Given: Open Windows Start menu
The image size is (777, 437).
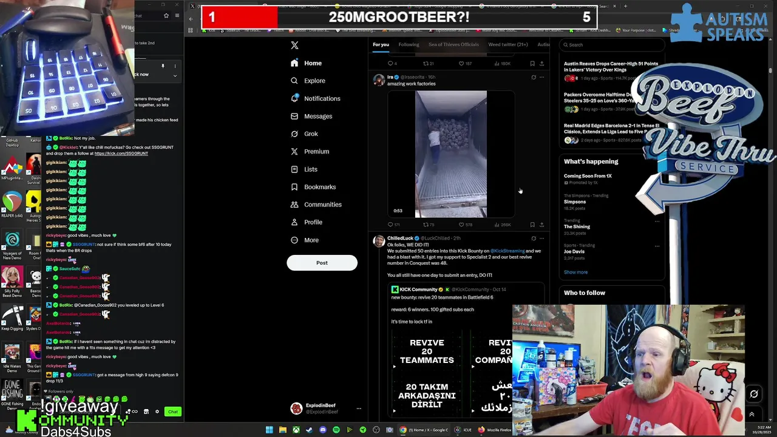Looking at the screenshot, I should point(269,430).
